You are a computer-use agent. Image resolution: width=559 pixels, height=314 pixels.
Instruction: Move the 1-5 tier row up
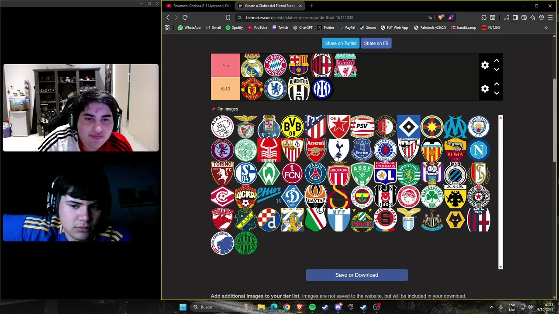coord(497,61)
